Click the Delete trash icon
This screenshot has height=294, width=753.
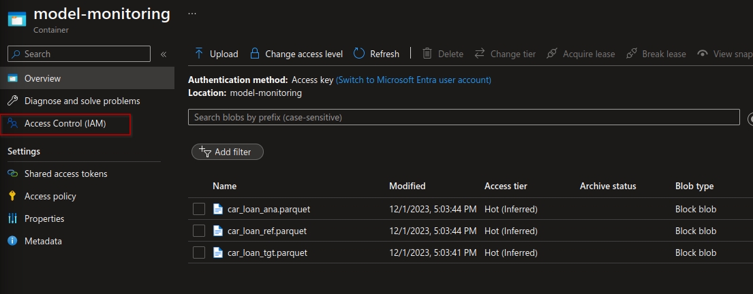coord(427,54)
